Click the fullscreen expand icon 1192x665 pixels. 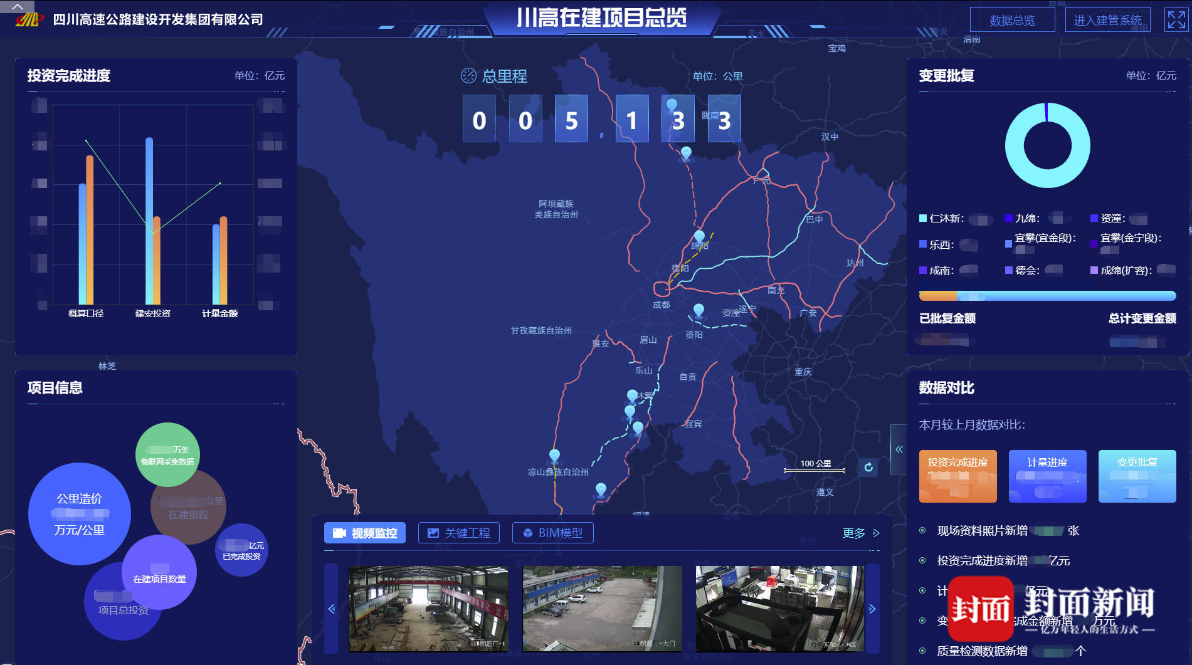click(1176, 19)
